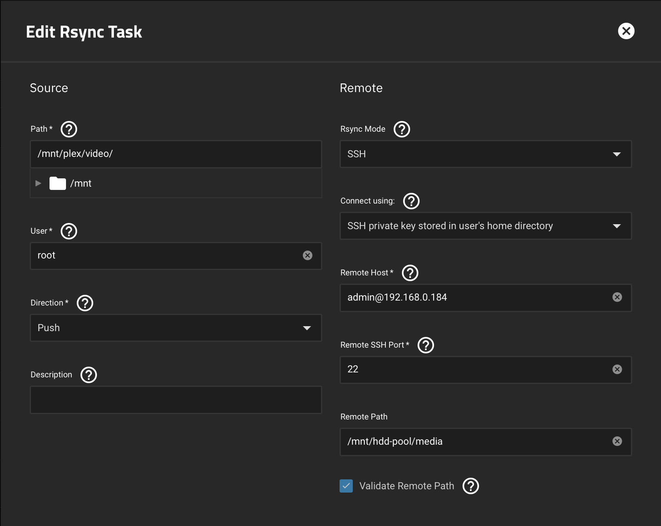The height and width of the screenshot is (526, 661).
Task: Open the Rsync Mode help icon
Action: tap(402, 129)
